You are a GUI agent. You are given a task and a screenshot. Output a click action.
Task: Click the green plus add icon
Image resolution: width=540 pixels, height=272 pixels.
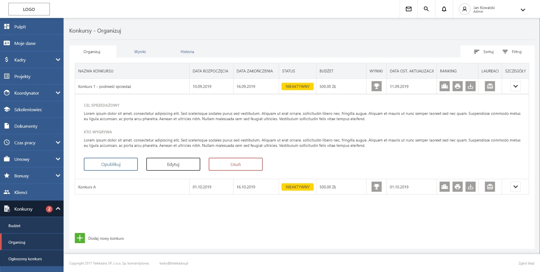tap(80, 238)
